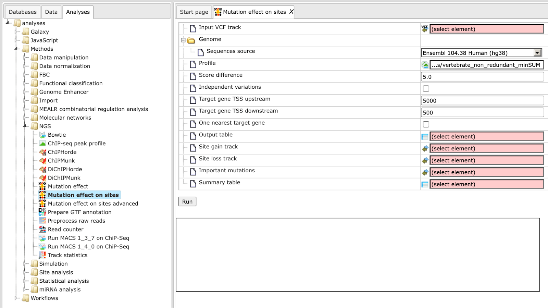This screenshot has height=308, width=548.
Task: Collapse the Methods folder expander
Action: [16, 49]
